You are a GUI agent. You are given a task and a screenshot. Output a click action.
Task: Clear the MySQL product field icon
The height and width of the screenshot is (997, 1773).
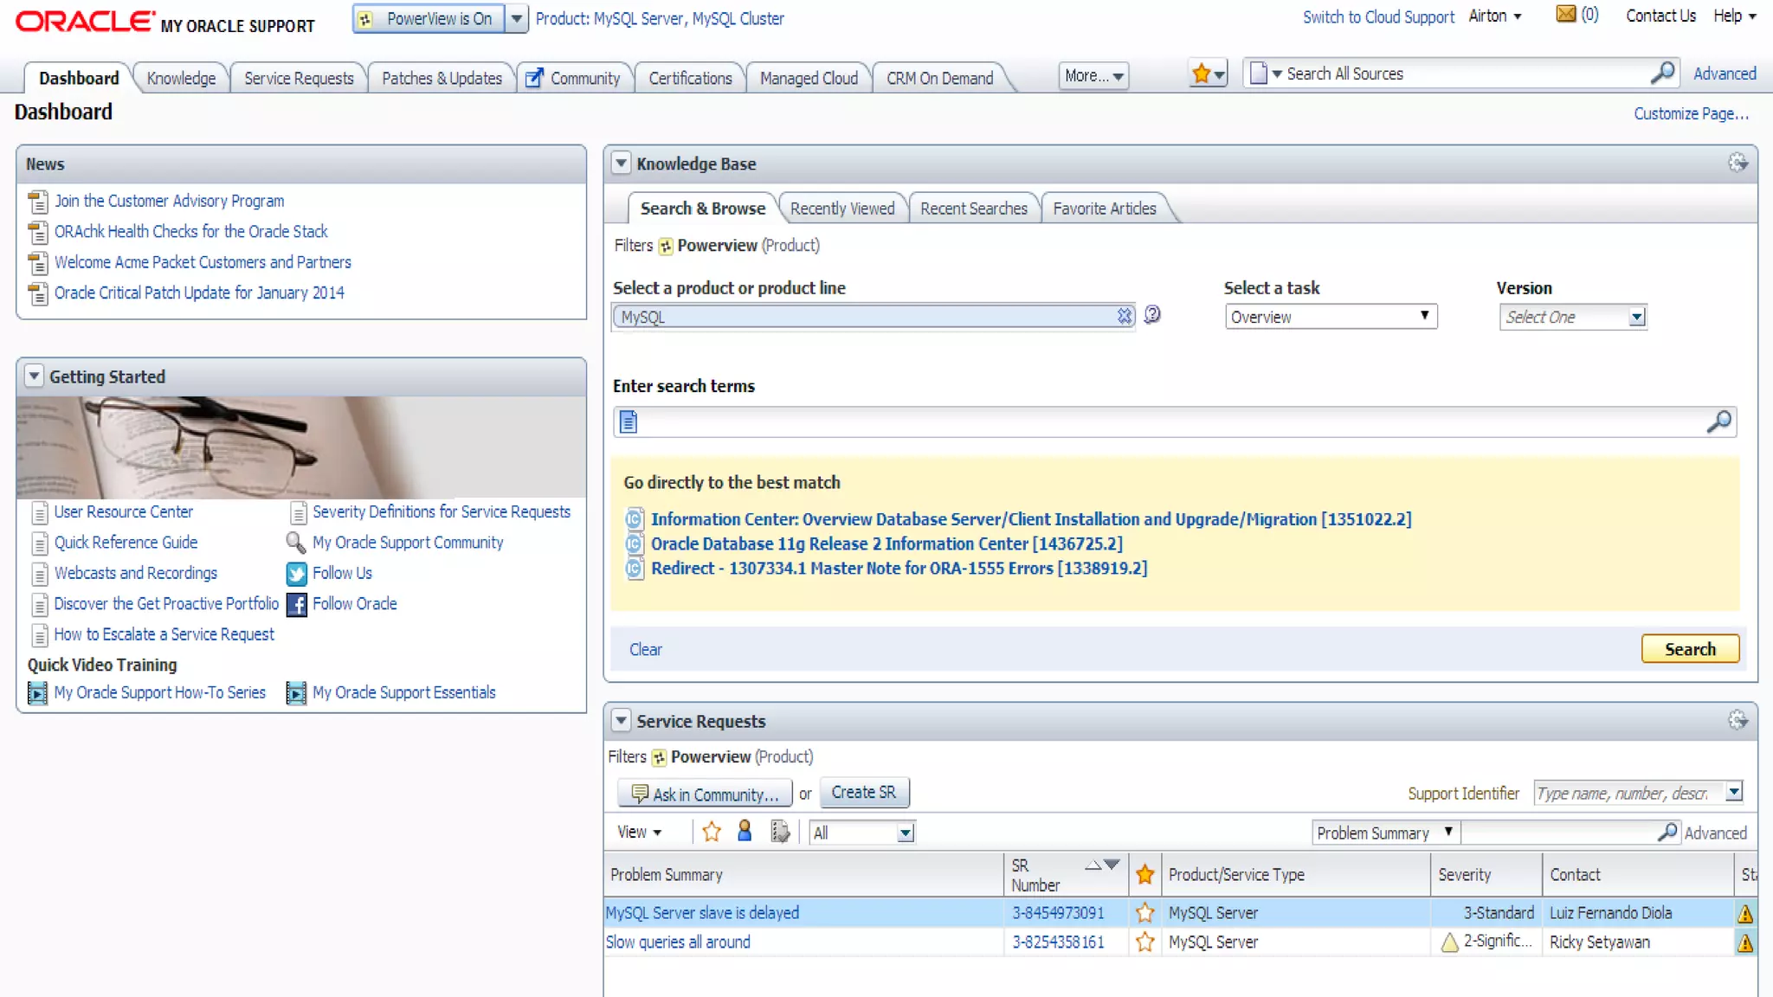coord(1124,316)
